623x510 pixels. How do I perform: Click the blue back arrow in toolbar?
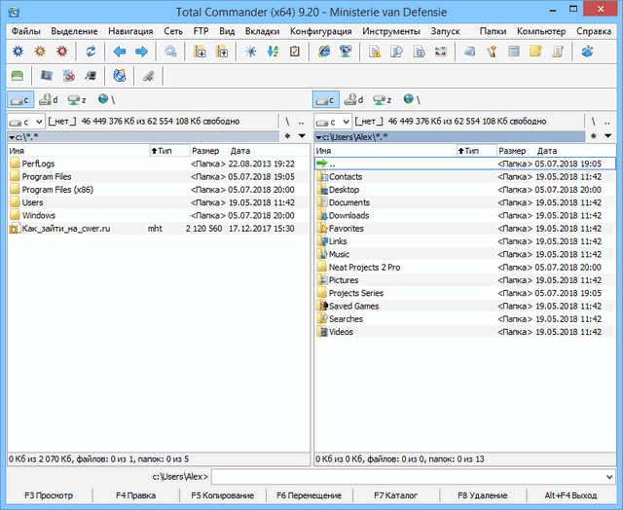pyautogui.click(x=120, y=52)
